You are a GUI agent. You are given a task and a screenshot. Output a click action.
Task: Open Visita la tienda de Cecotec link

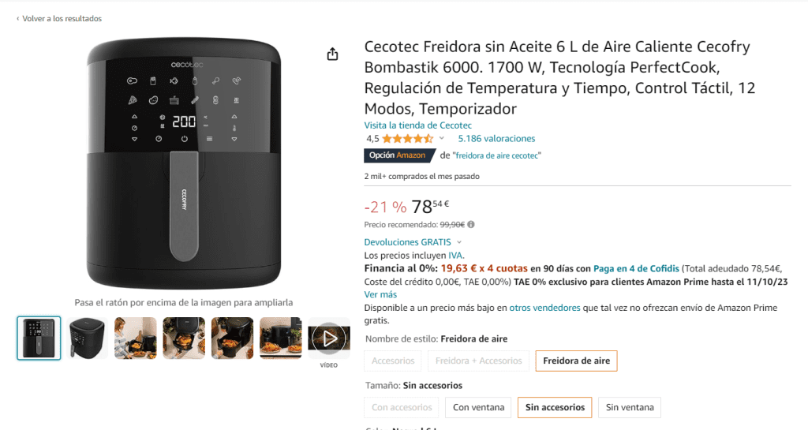click(418, 125)
